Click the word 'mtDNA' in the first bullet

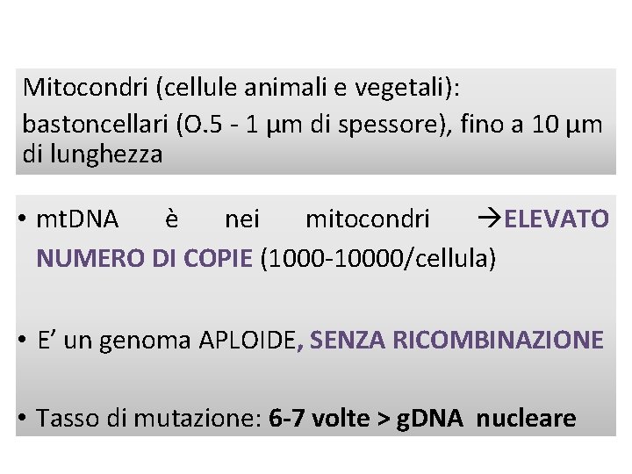point(77,219)
